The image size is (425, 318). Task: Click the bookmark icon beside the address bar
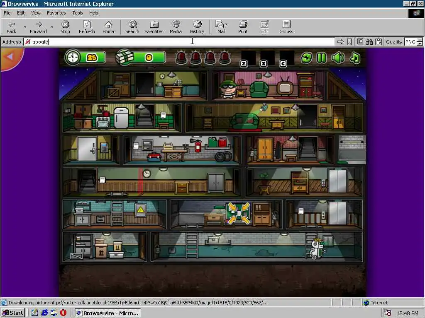tap(349, 42)
